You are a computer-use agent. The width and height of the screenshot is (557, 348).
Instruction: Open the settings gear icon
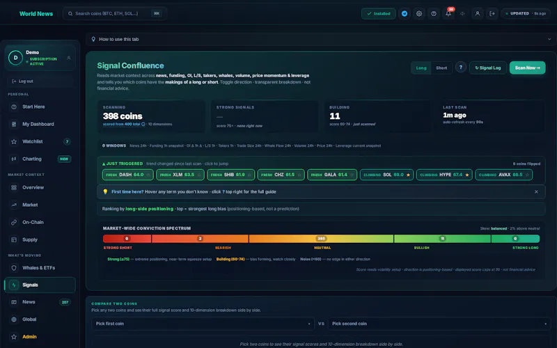[419, 13]
